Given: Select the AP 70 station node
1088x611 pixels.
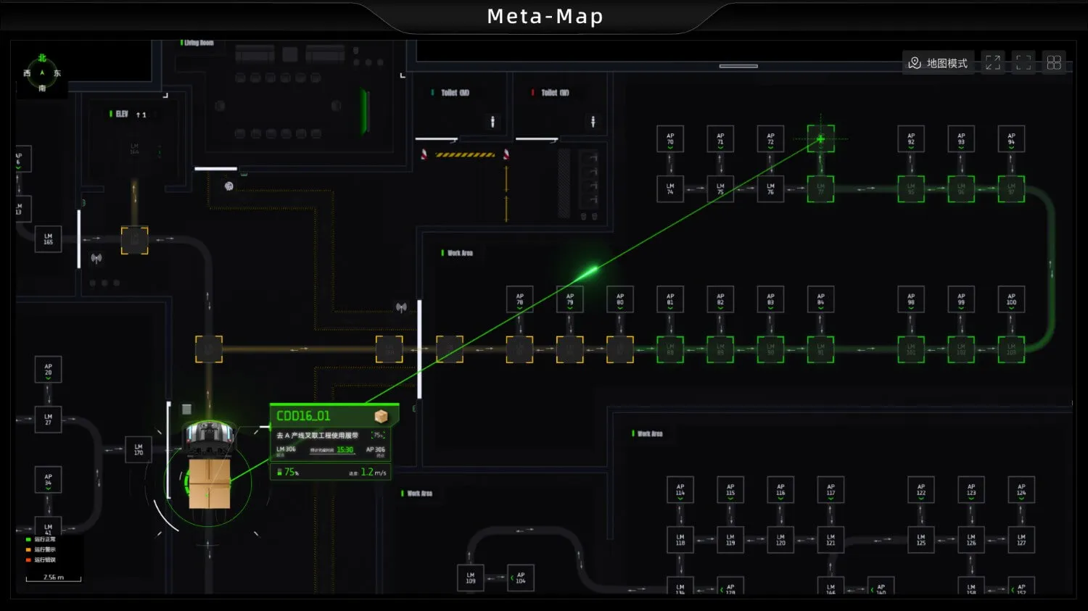Looking at the screenshot, I should (x=670, y=138).
